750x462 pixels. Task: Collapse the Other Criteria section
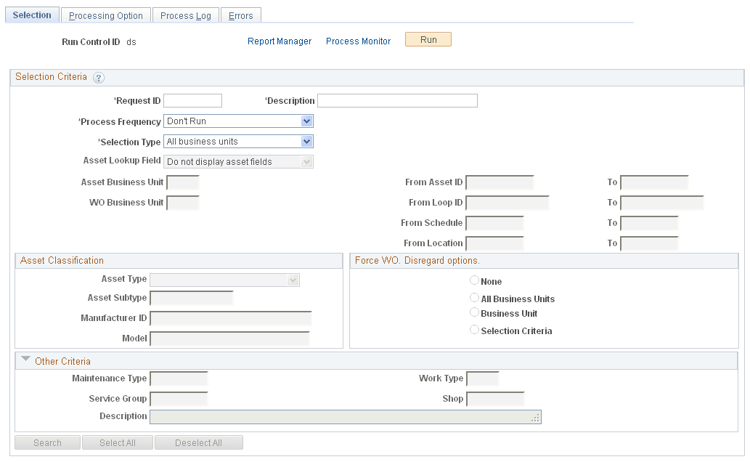tap(25, 360)
